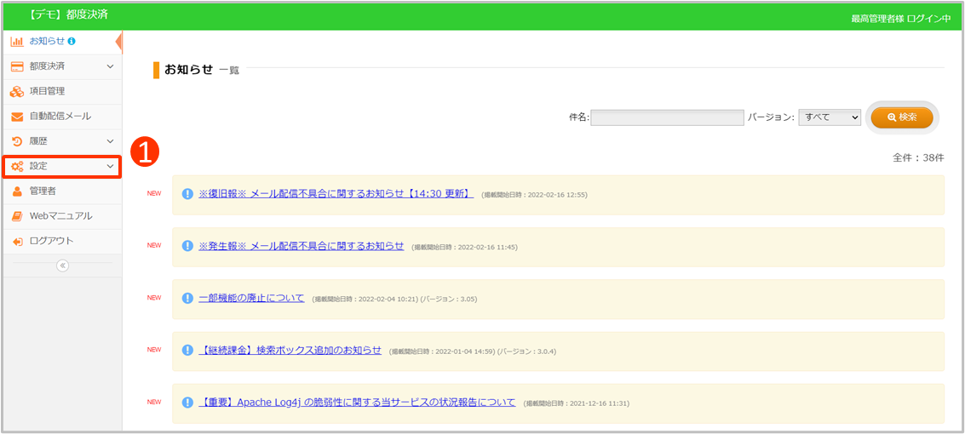Click the blue info badge beside お知らせ
This screenshot has height=434, width=965.
(x=72, y=41)
